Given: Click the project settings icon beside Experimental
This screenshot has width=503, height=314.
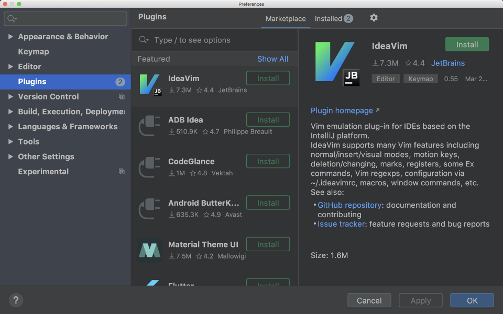Looking at the screenshot, I should (122, 171).
